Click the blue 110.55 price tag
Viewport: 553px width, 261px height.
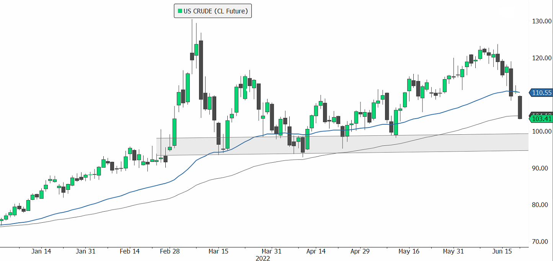(541, 93)
